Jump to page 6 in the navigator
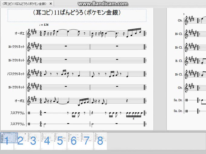 tap(74, 141)
